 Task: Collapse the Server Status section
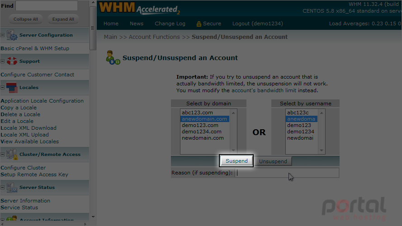[x=3, y=188]
